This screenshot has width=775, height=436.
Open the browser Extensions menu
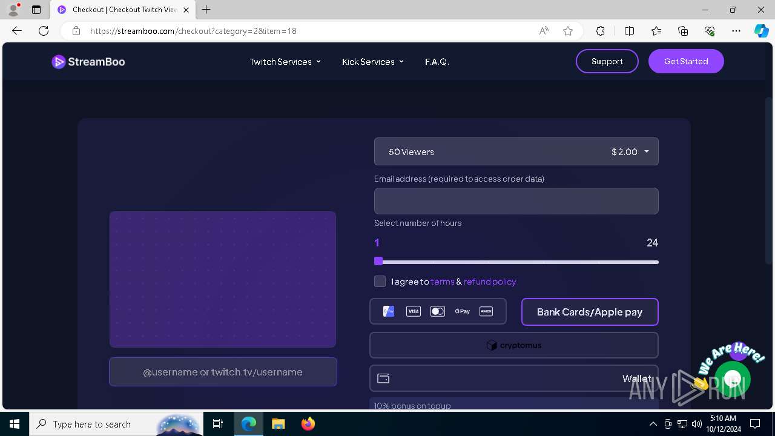(600, 31)
